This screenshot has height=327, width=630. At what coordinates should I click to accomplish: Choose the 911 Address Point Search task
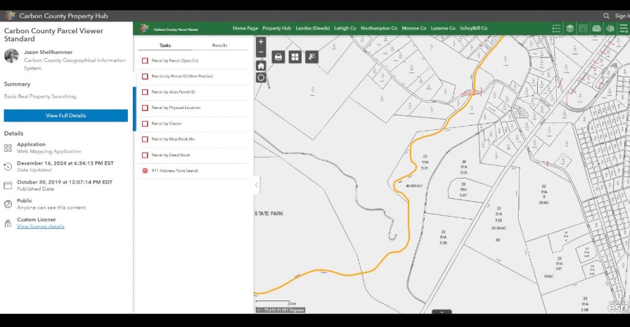(174, 171)
